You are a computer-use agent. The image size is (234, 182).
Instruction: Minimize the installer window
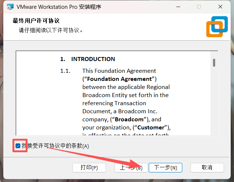[178, 7]
